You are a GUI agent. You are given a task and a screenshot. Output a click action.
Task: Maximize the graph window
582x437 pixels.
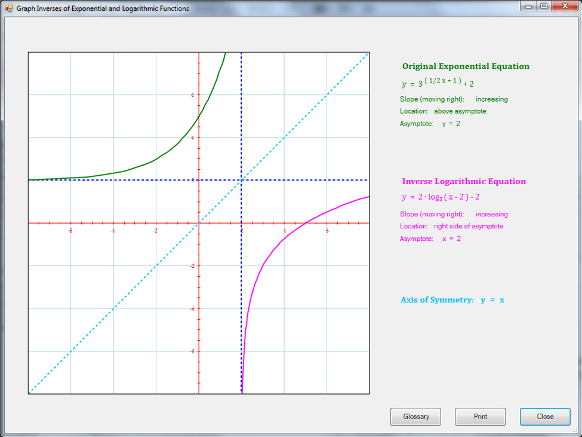point(544,6)
